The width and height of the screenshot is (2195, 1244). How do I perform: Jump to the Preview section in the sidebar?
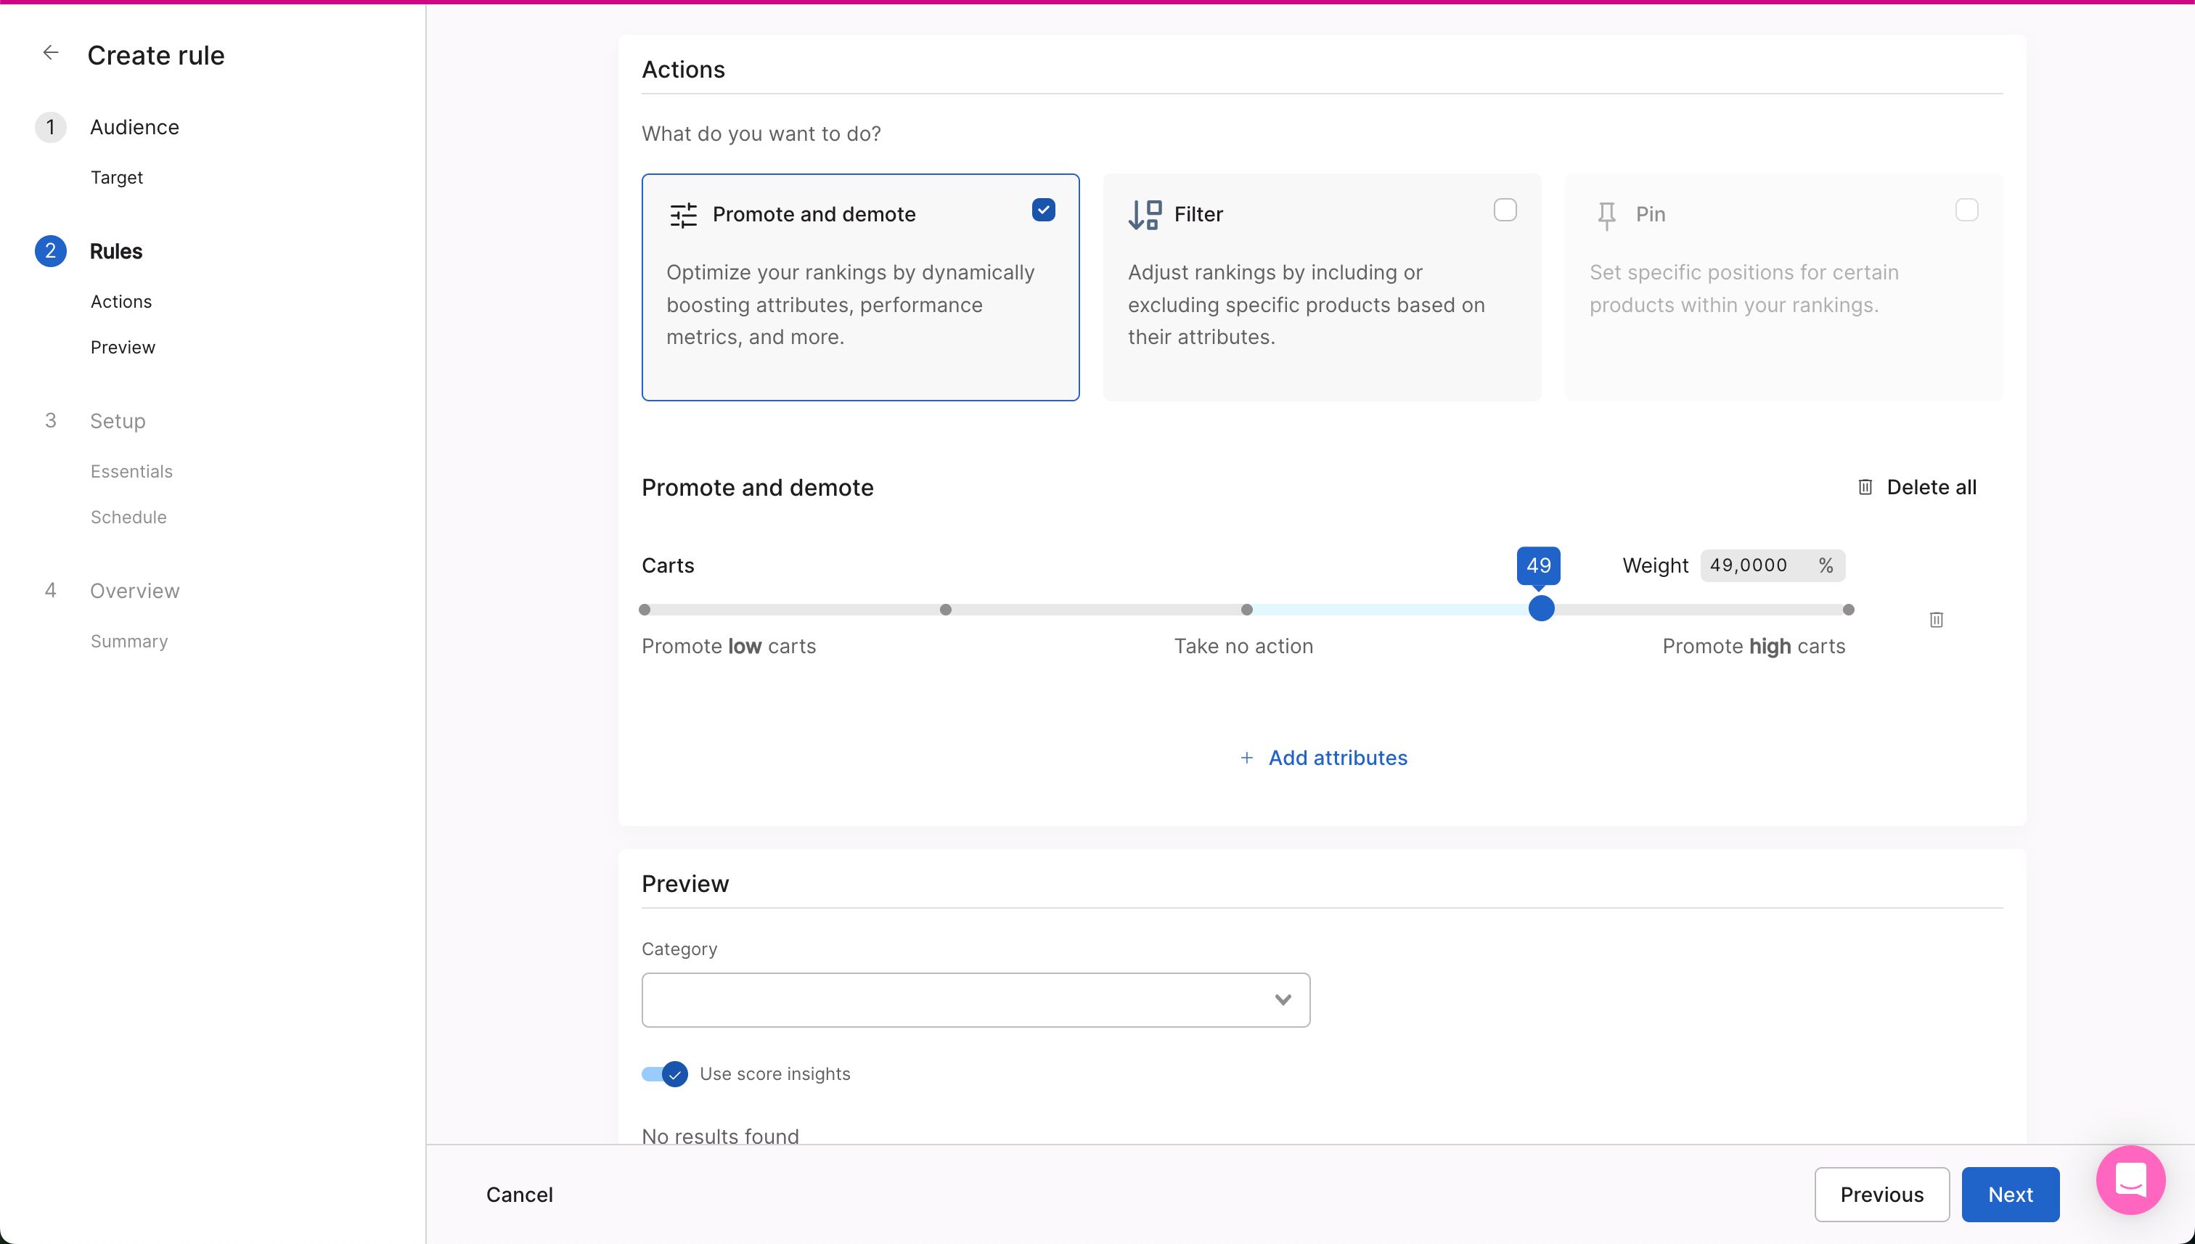click(123, 347)
